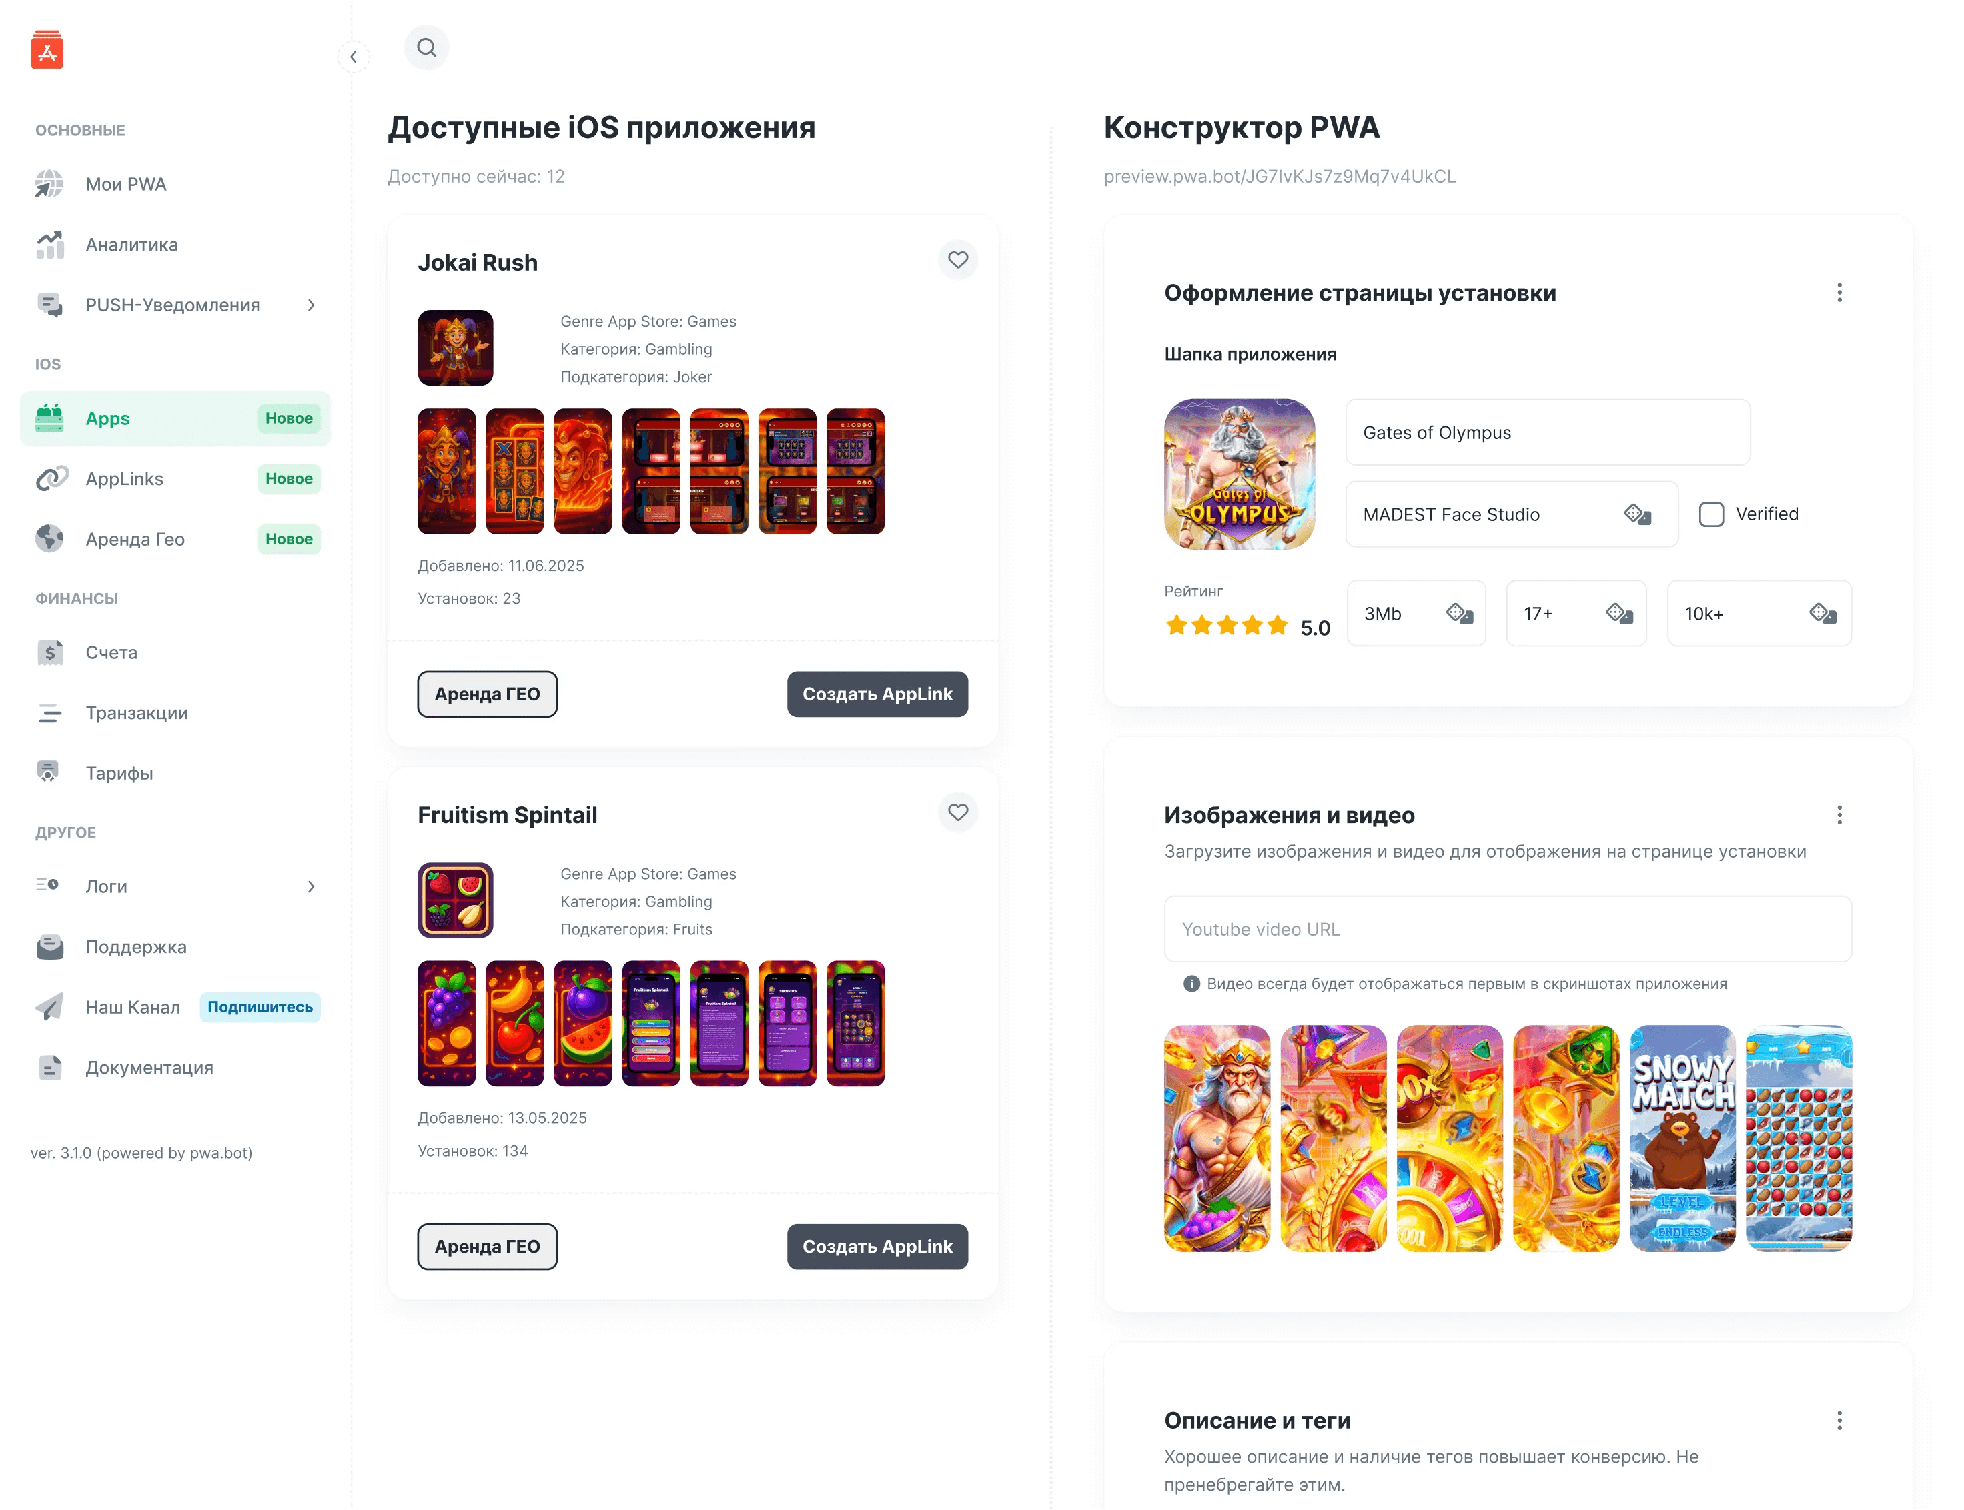This screenshot has height=1510, width=1964.
Task: Click Аренда ГЕО for Fruitism Spintail
Action: pos(486,1247)
